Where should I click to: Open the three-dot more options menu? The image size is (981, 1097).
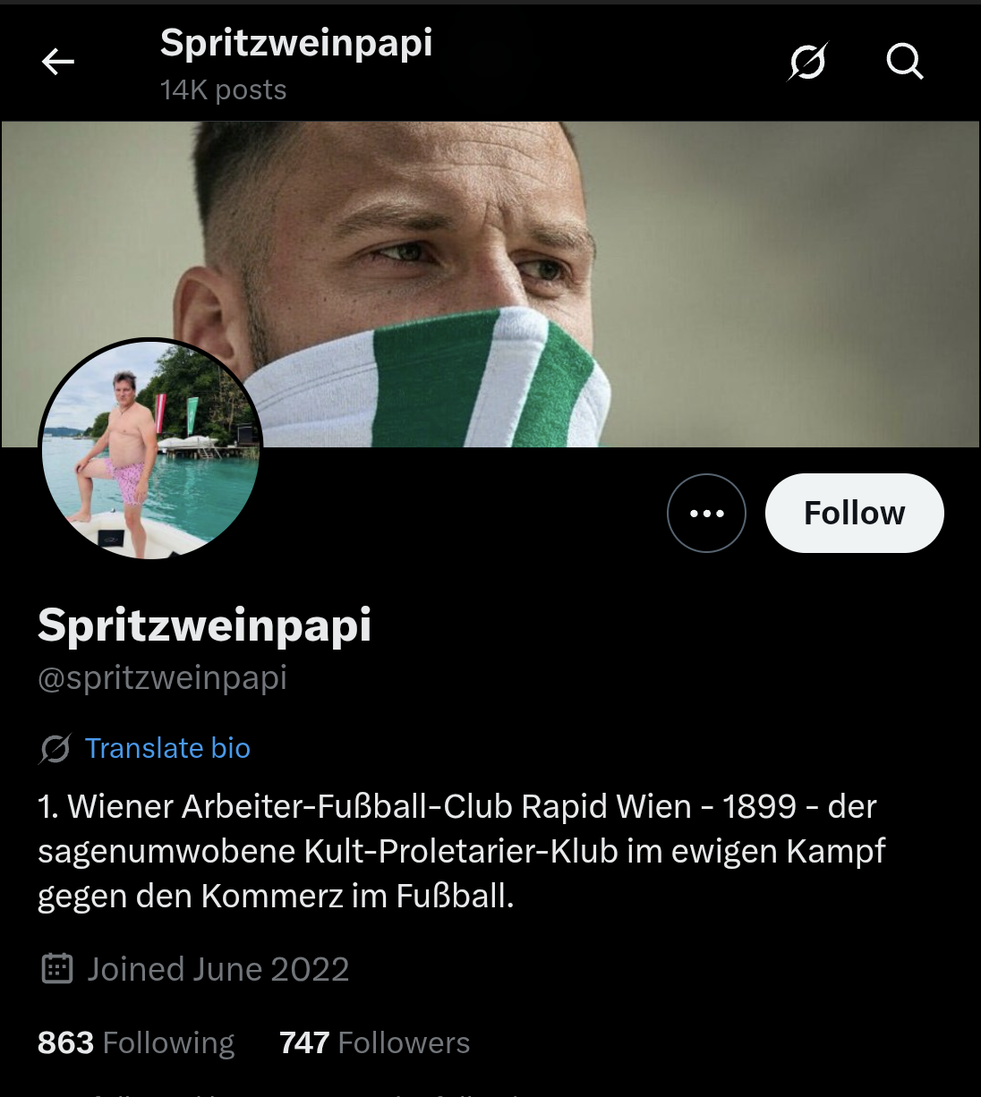706,513
